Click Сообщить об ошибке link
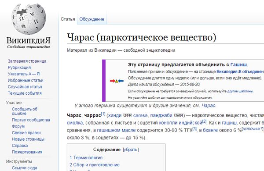 click(x=25, y=111)
